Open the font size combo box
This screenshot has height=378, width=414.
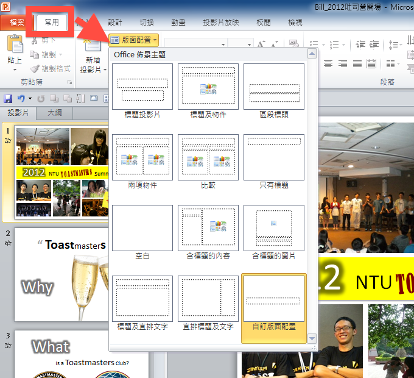[240, 44]
